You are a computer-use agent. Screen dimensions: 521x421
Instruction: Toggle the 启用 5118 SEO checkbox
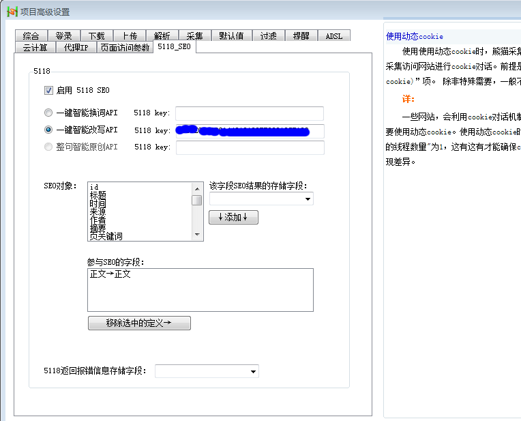click(x=48, y=90)
